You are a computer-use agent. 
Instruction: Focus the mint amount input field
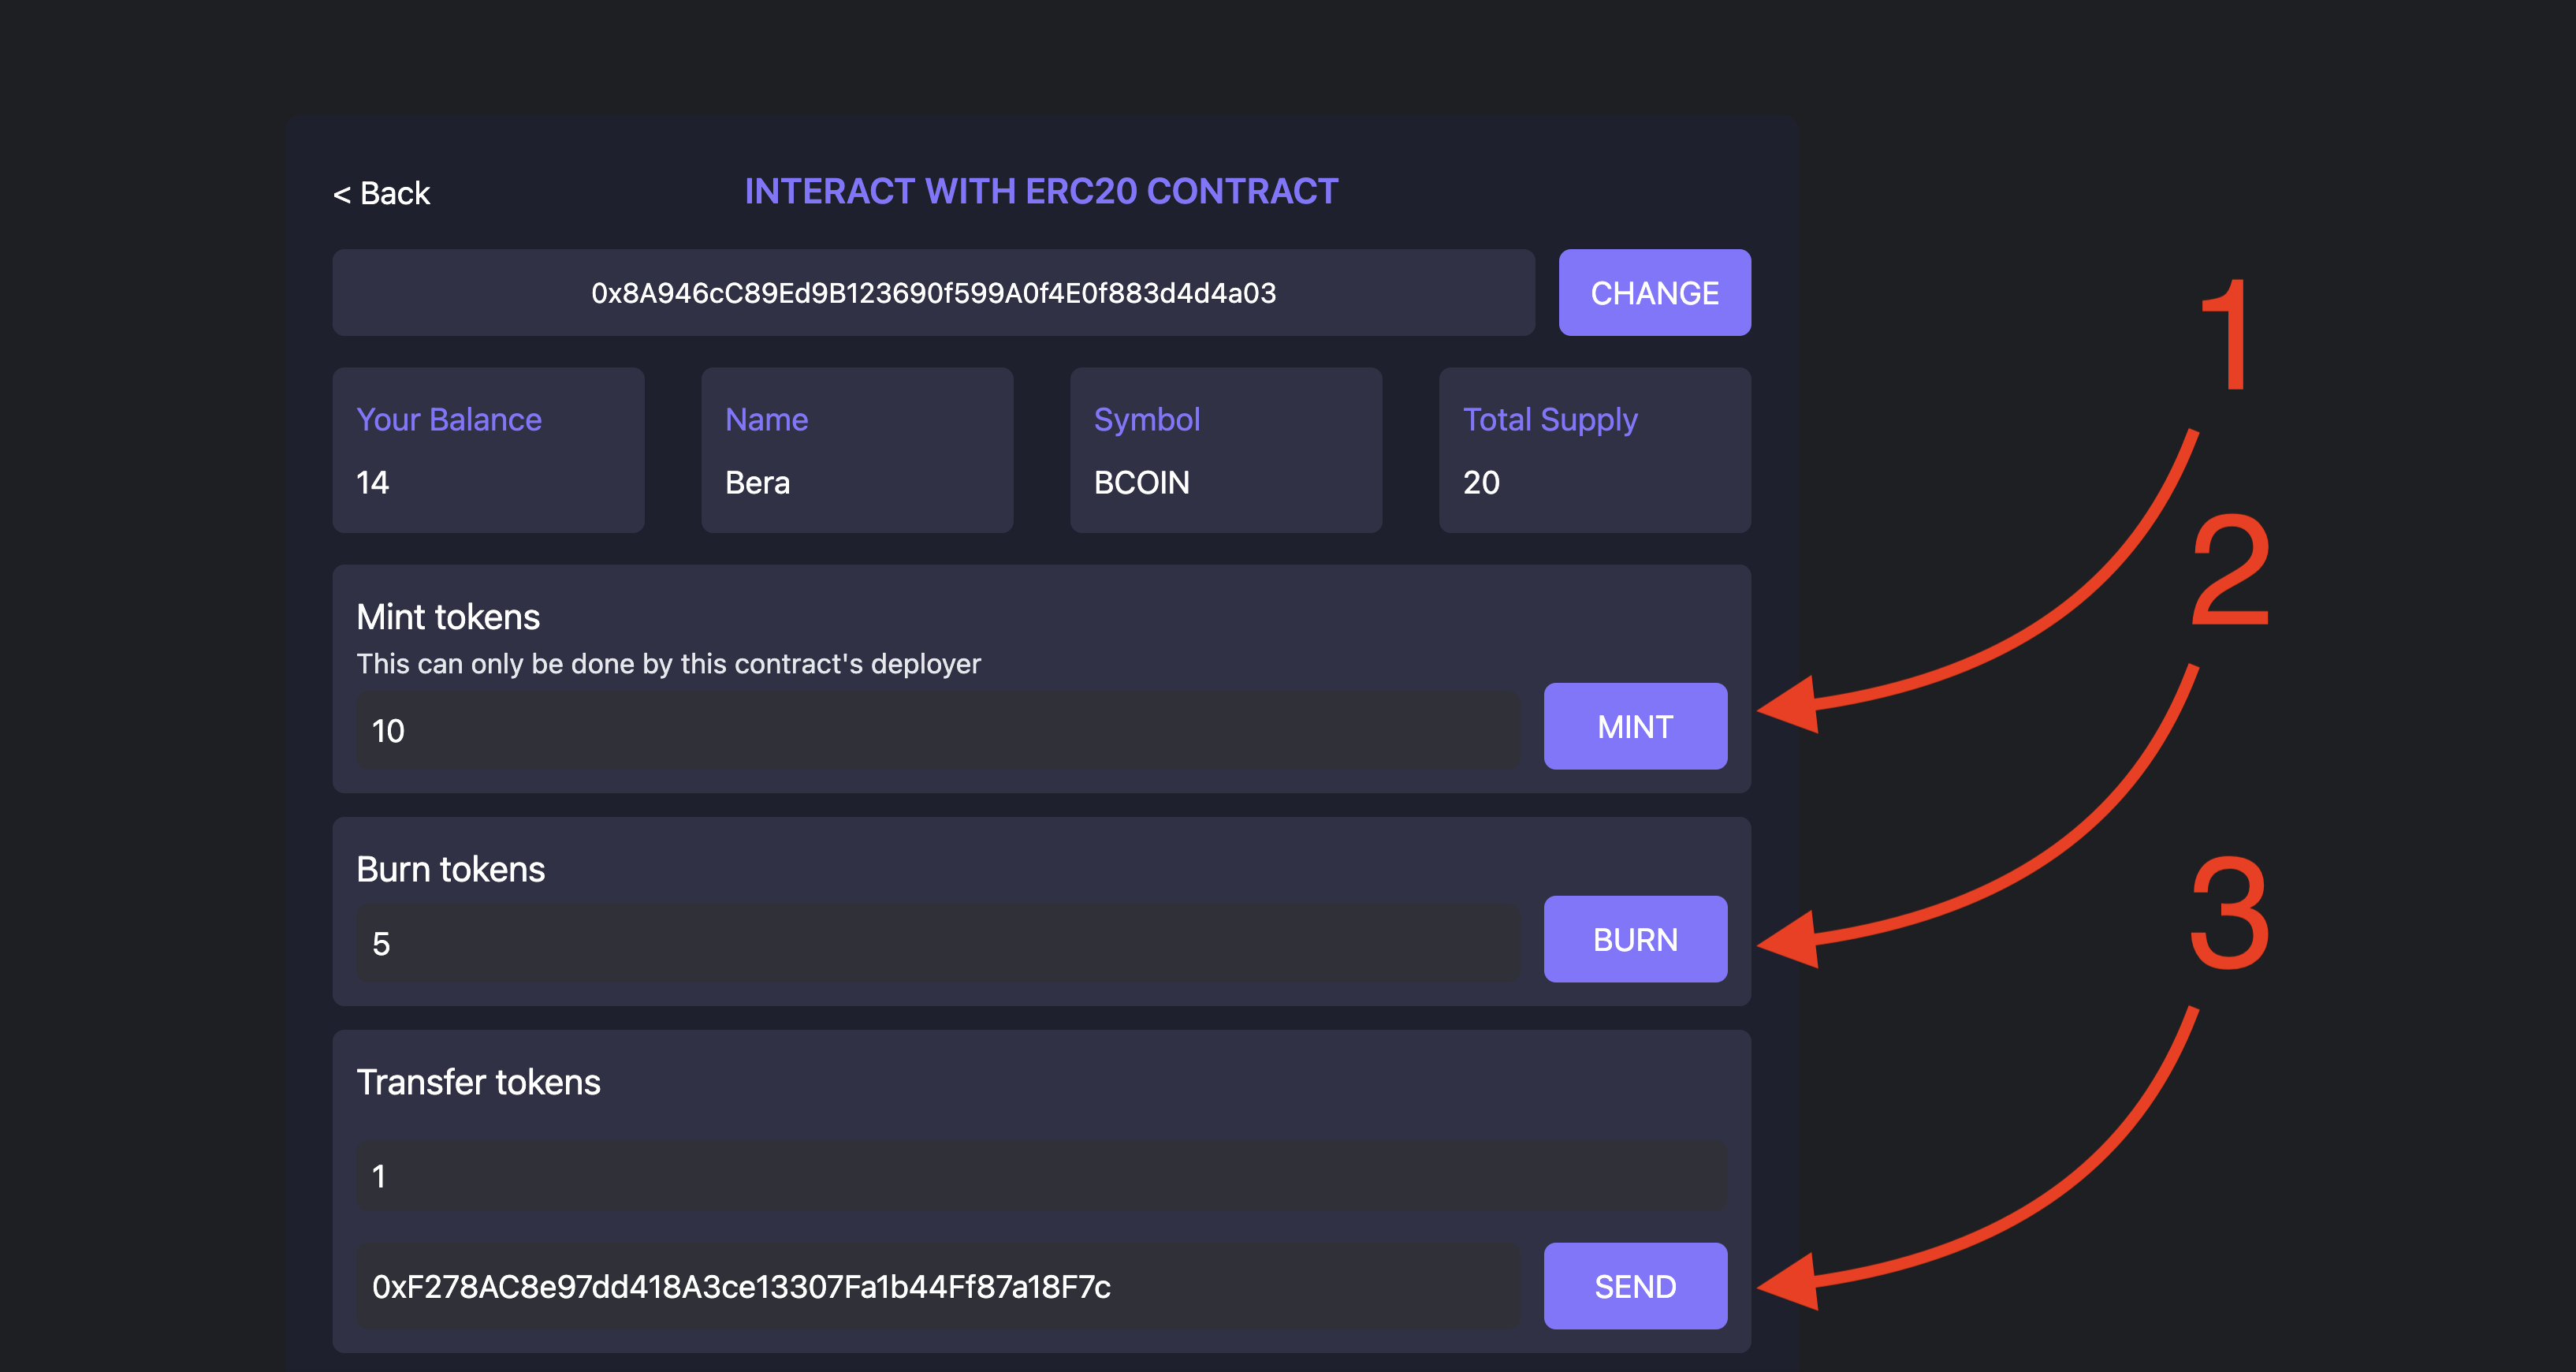937,731
